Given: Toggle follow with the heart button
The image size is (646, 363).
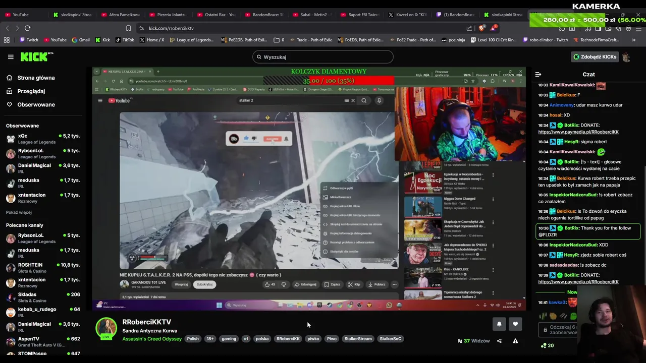Looking at the screenshot, I should [x=515, y=324].
